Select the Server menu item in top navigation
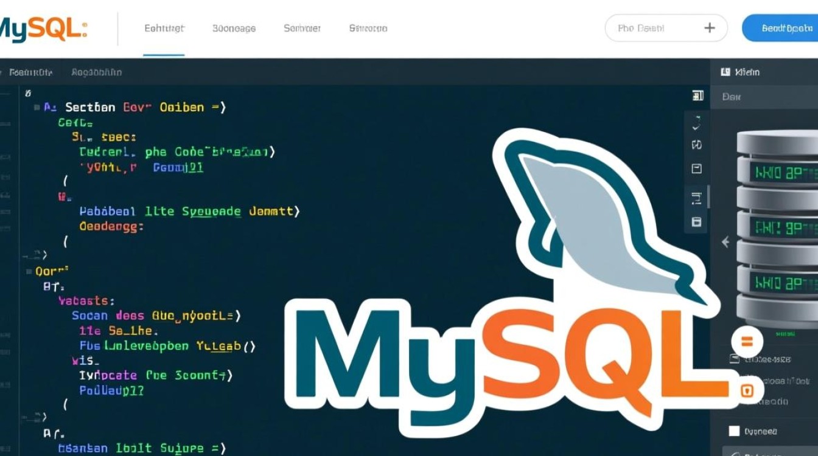This screenshot has width=818, height=456. point(301,28)
